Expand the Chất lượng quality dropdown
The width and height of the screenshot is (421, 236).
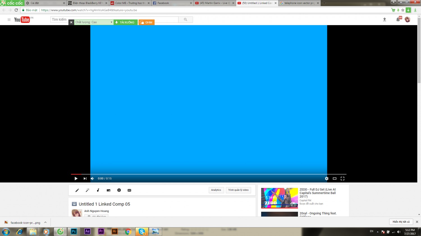click(x=94, y=22)
